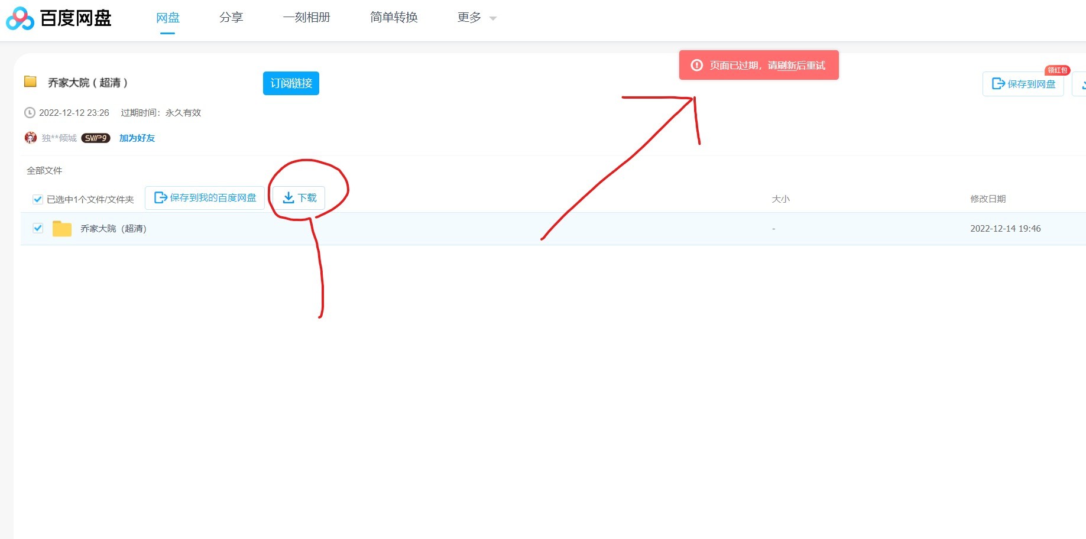
Task: Open the 分享 tab
Action: [231, 18]
